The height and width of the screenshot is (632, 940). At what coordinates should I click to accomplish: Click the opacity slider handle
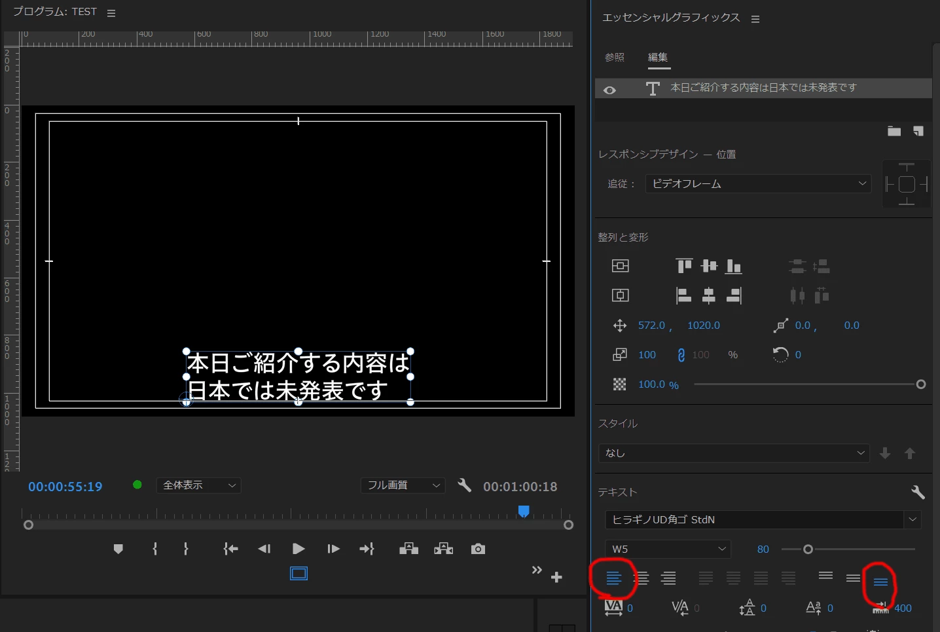pyautogui.click(x=921, y=384)
